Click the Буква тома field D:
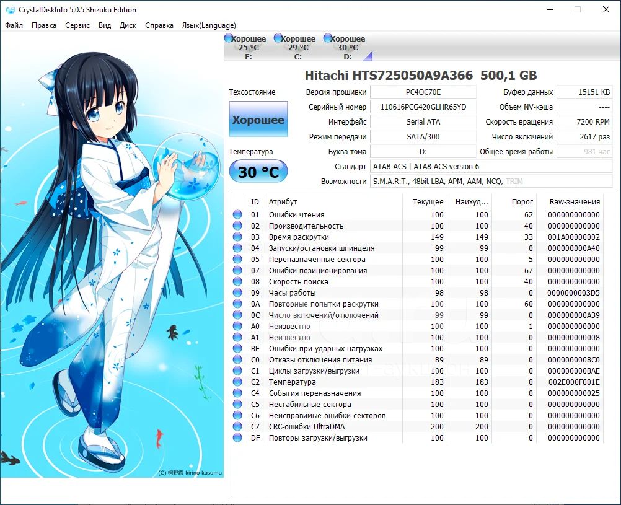The height and width of the screenshot is (505, 621). (423, 151)
